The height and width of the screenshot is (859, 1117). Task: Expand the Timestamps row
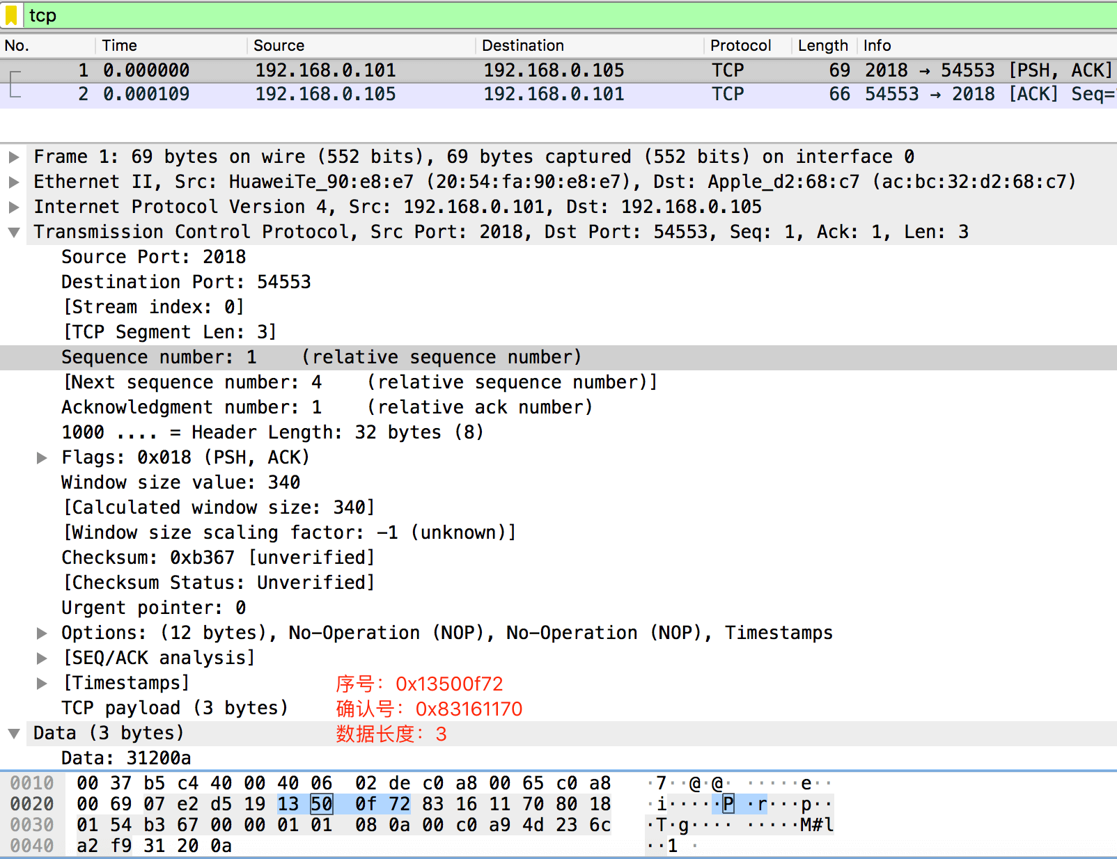click(x=42, y=684)
